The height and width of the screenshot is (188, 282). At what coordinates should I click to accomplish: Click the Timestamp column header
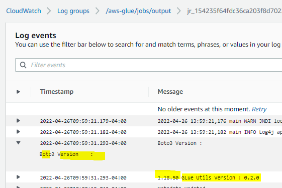(x=57, y=92)
